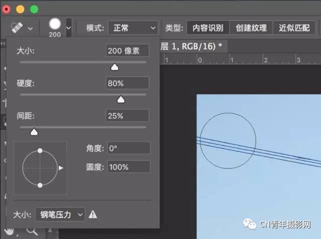Enable the 内容识别 type option
Viewport: 321px width, 239px height.
[208, 28]
